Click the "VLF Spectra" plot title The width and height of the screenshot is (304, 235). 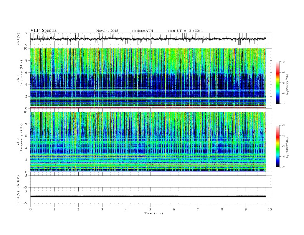[x=43, y=30]
